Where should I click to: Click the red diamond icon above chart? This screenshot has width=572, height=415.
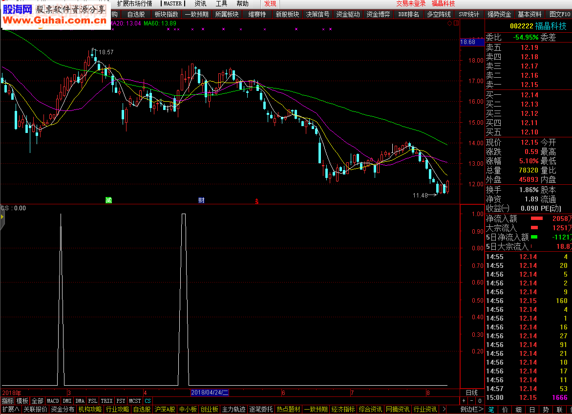450,23
